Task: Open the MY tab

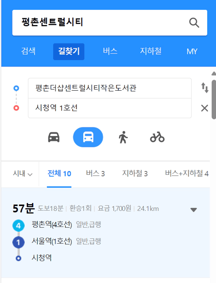Action: [192, 51]
